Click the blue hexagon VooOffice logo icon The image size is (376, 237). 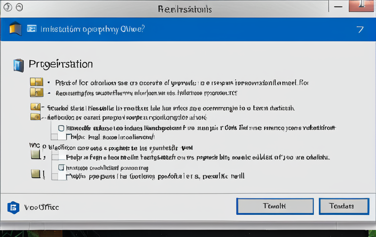[x=13, y=207]
